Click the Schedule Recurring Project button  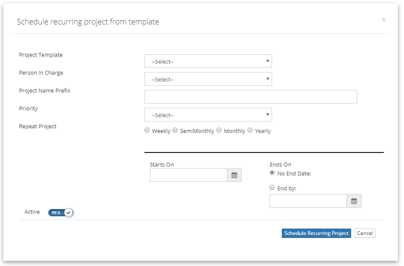pyautogui.click(x=316, y=233)
